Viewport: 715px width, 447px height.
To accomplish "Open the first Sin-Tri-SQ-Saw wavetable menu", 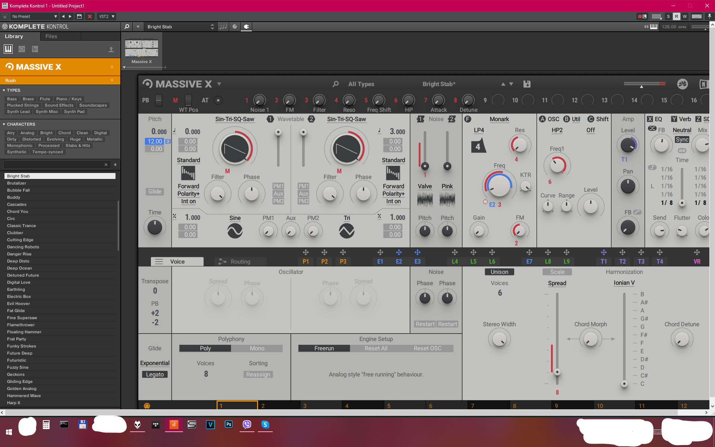I will [235, 119].
